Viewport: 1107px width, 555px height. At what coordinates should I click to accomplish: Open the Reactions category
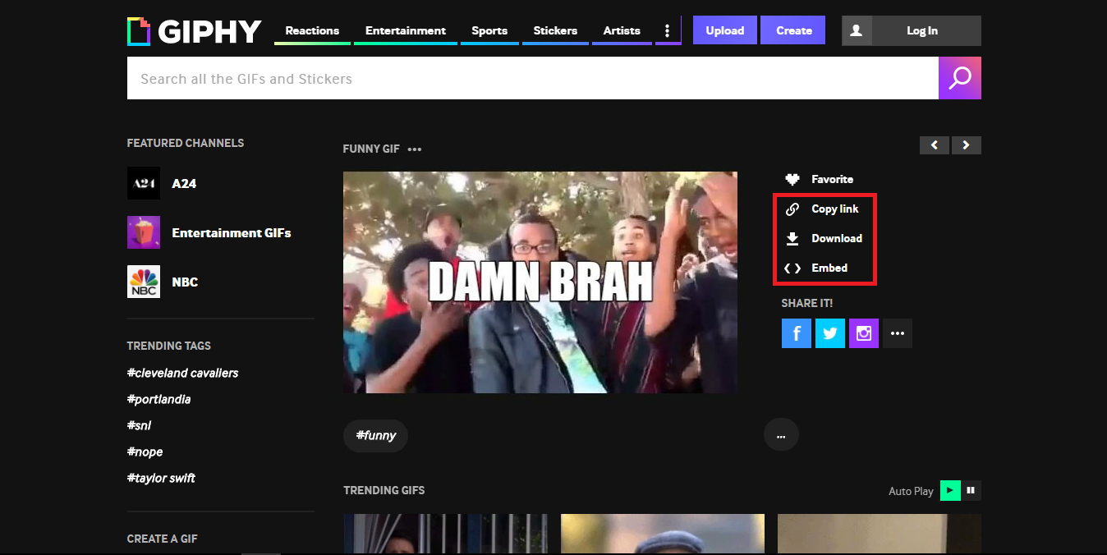click(x=311, y=30)
